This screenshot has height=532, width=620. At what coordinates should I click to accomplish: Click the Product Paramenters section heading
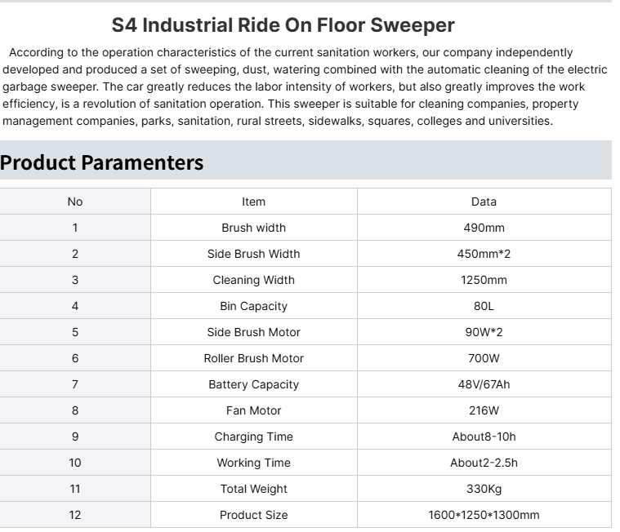[x=102, y=162]
